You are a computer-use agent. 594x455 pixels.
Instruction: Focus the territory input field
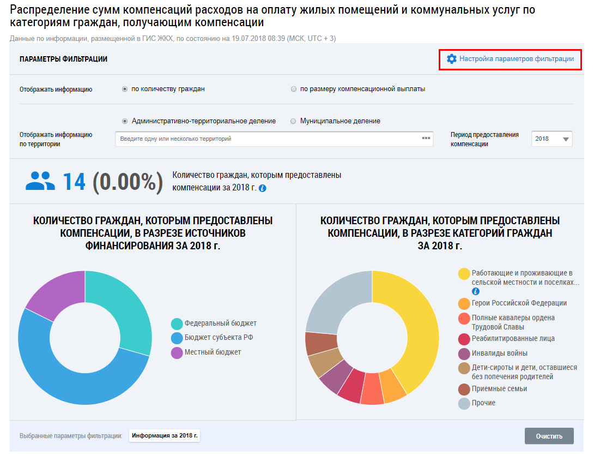tap(274, 139)
